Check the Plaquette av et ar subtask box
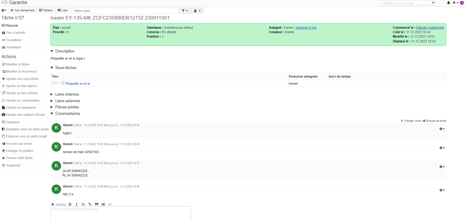Viewport: 465px width, 220px height. (63, 83)
